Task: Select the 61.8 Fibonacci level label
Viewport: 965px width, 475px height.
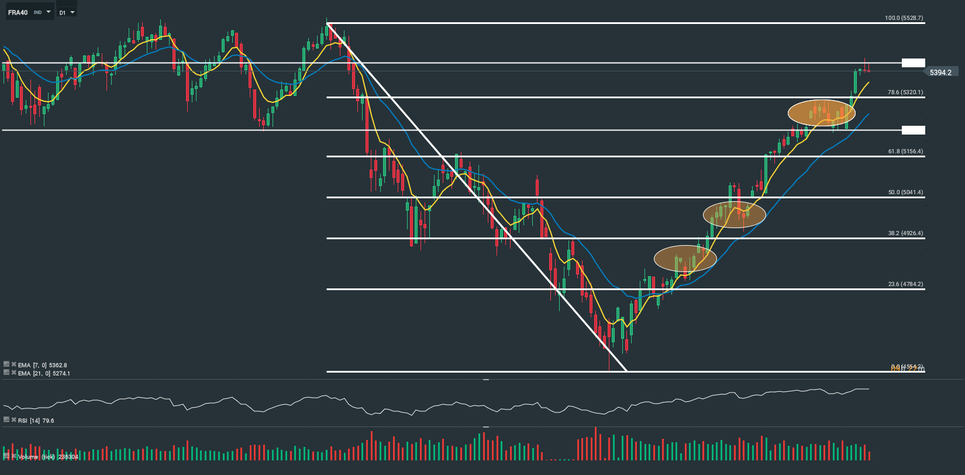Action: click(905, 152)
